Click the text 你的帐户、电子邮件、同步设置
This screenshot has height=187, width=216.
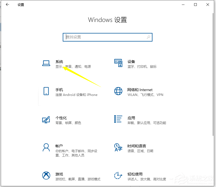click(x=76, y=153)
